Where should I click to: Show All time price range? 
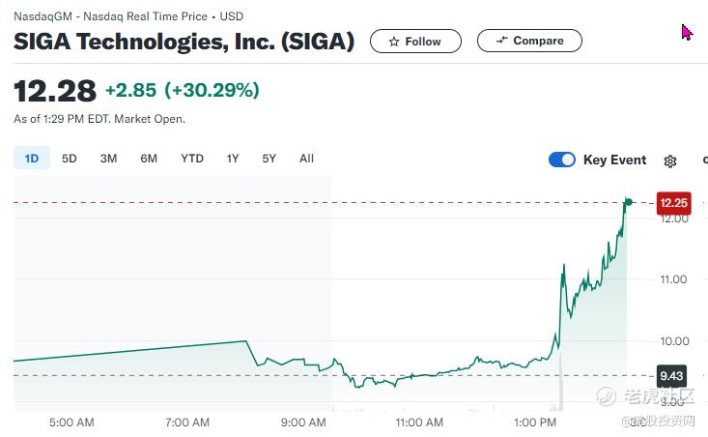point(306,159)
